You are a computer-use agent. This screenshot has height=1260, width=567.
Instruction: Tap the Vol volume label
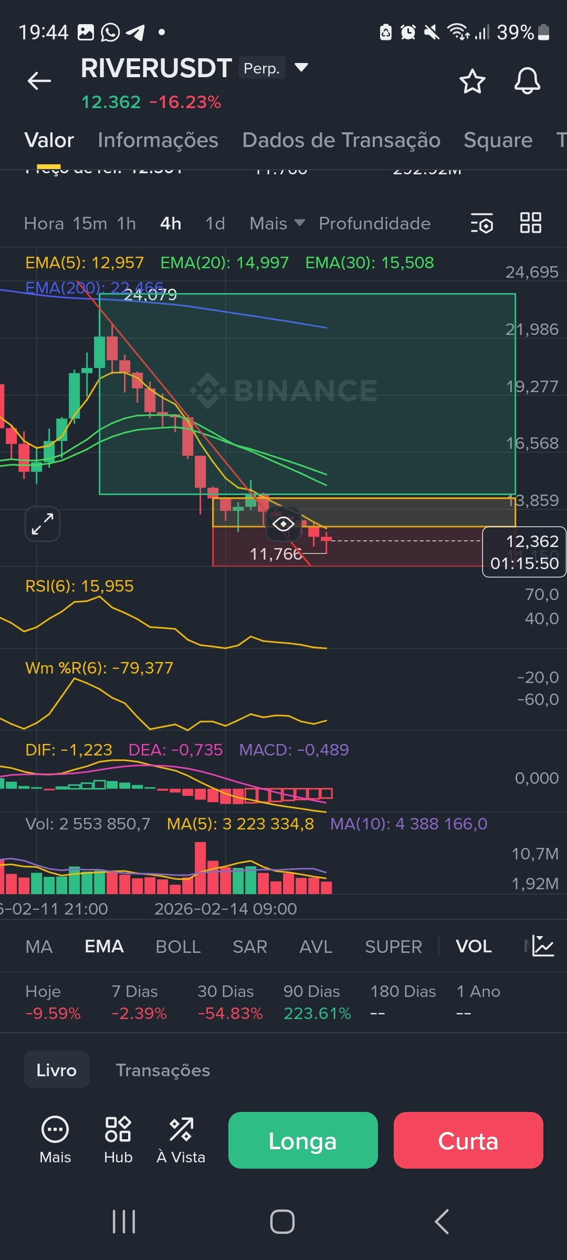click(88, 824)
